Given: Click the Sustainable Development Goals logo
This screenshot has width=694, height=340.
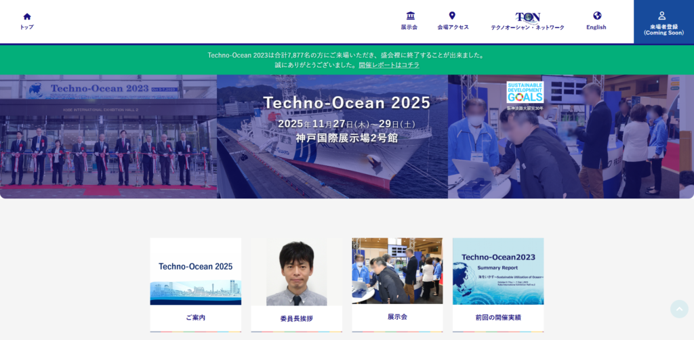Looking at the screenshot, I should (525, 92).
